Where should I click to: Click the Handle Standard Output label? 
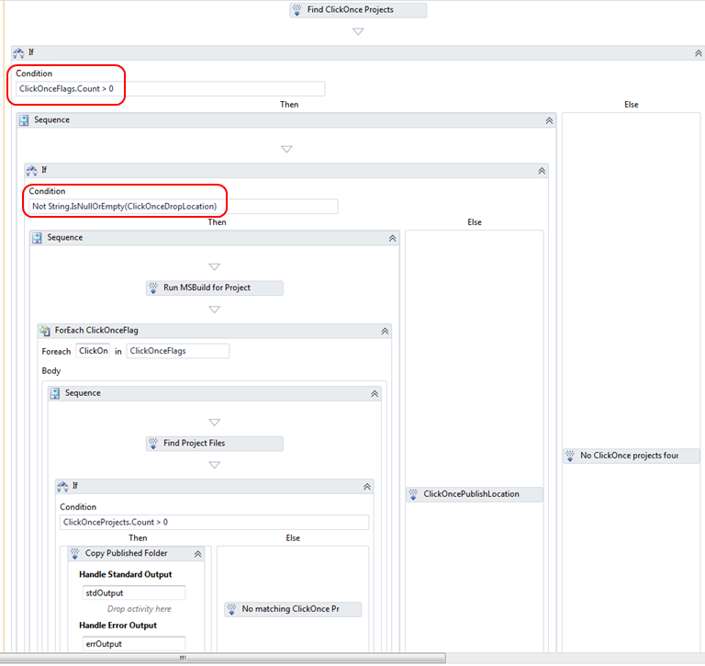pos(126,574)
